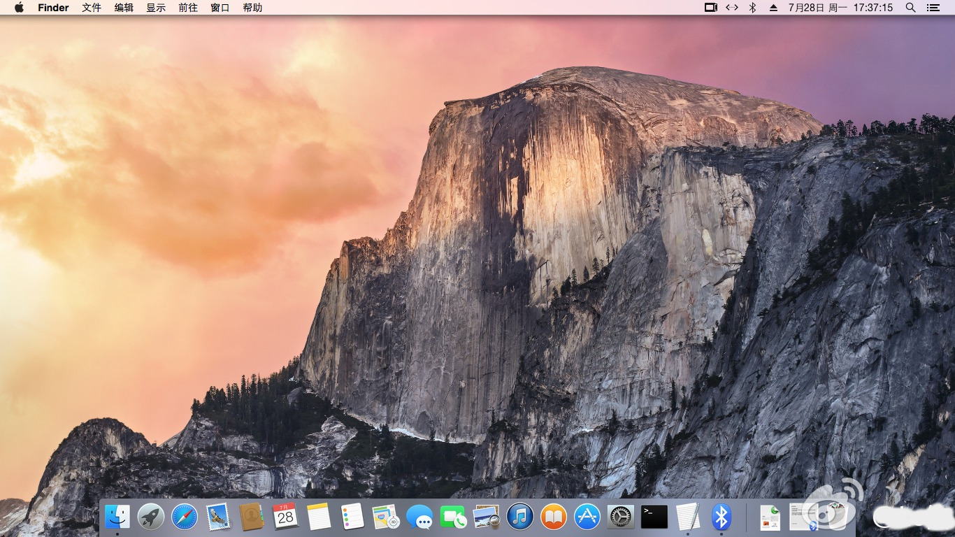Click the eject icon in menu bar
The width and height of the screenshot is (955, 537).
point(773,8)
